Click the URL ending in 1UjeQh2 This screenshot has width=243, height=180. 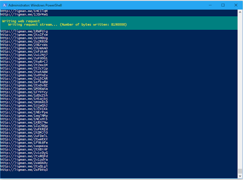(x=24, y=106)
